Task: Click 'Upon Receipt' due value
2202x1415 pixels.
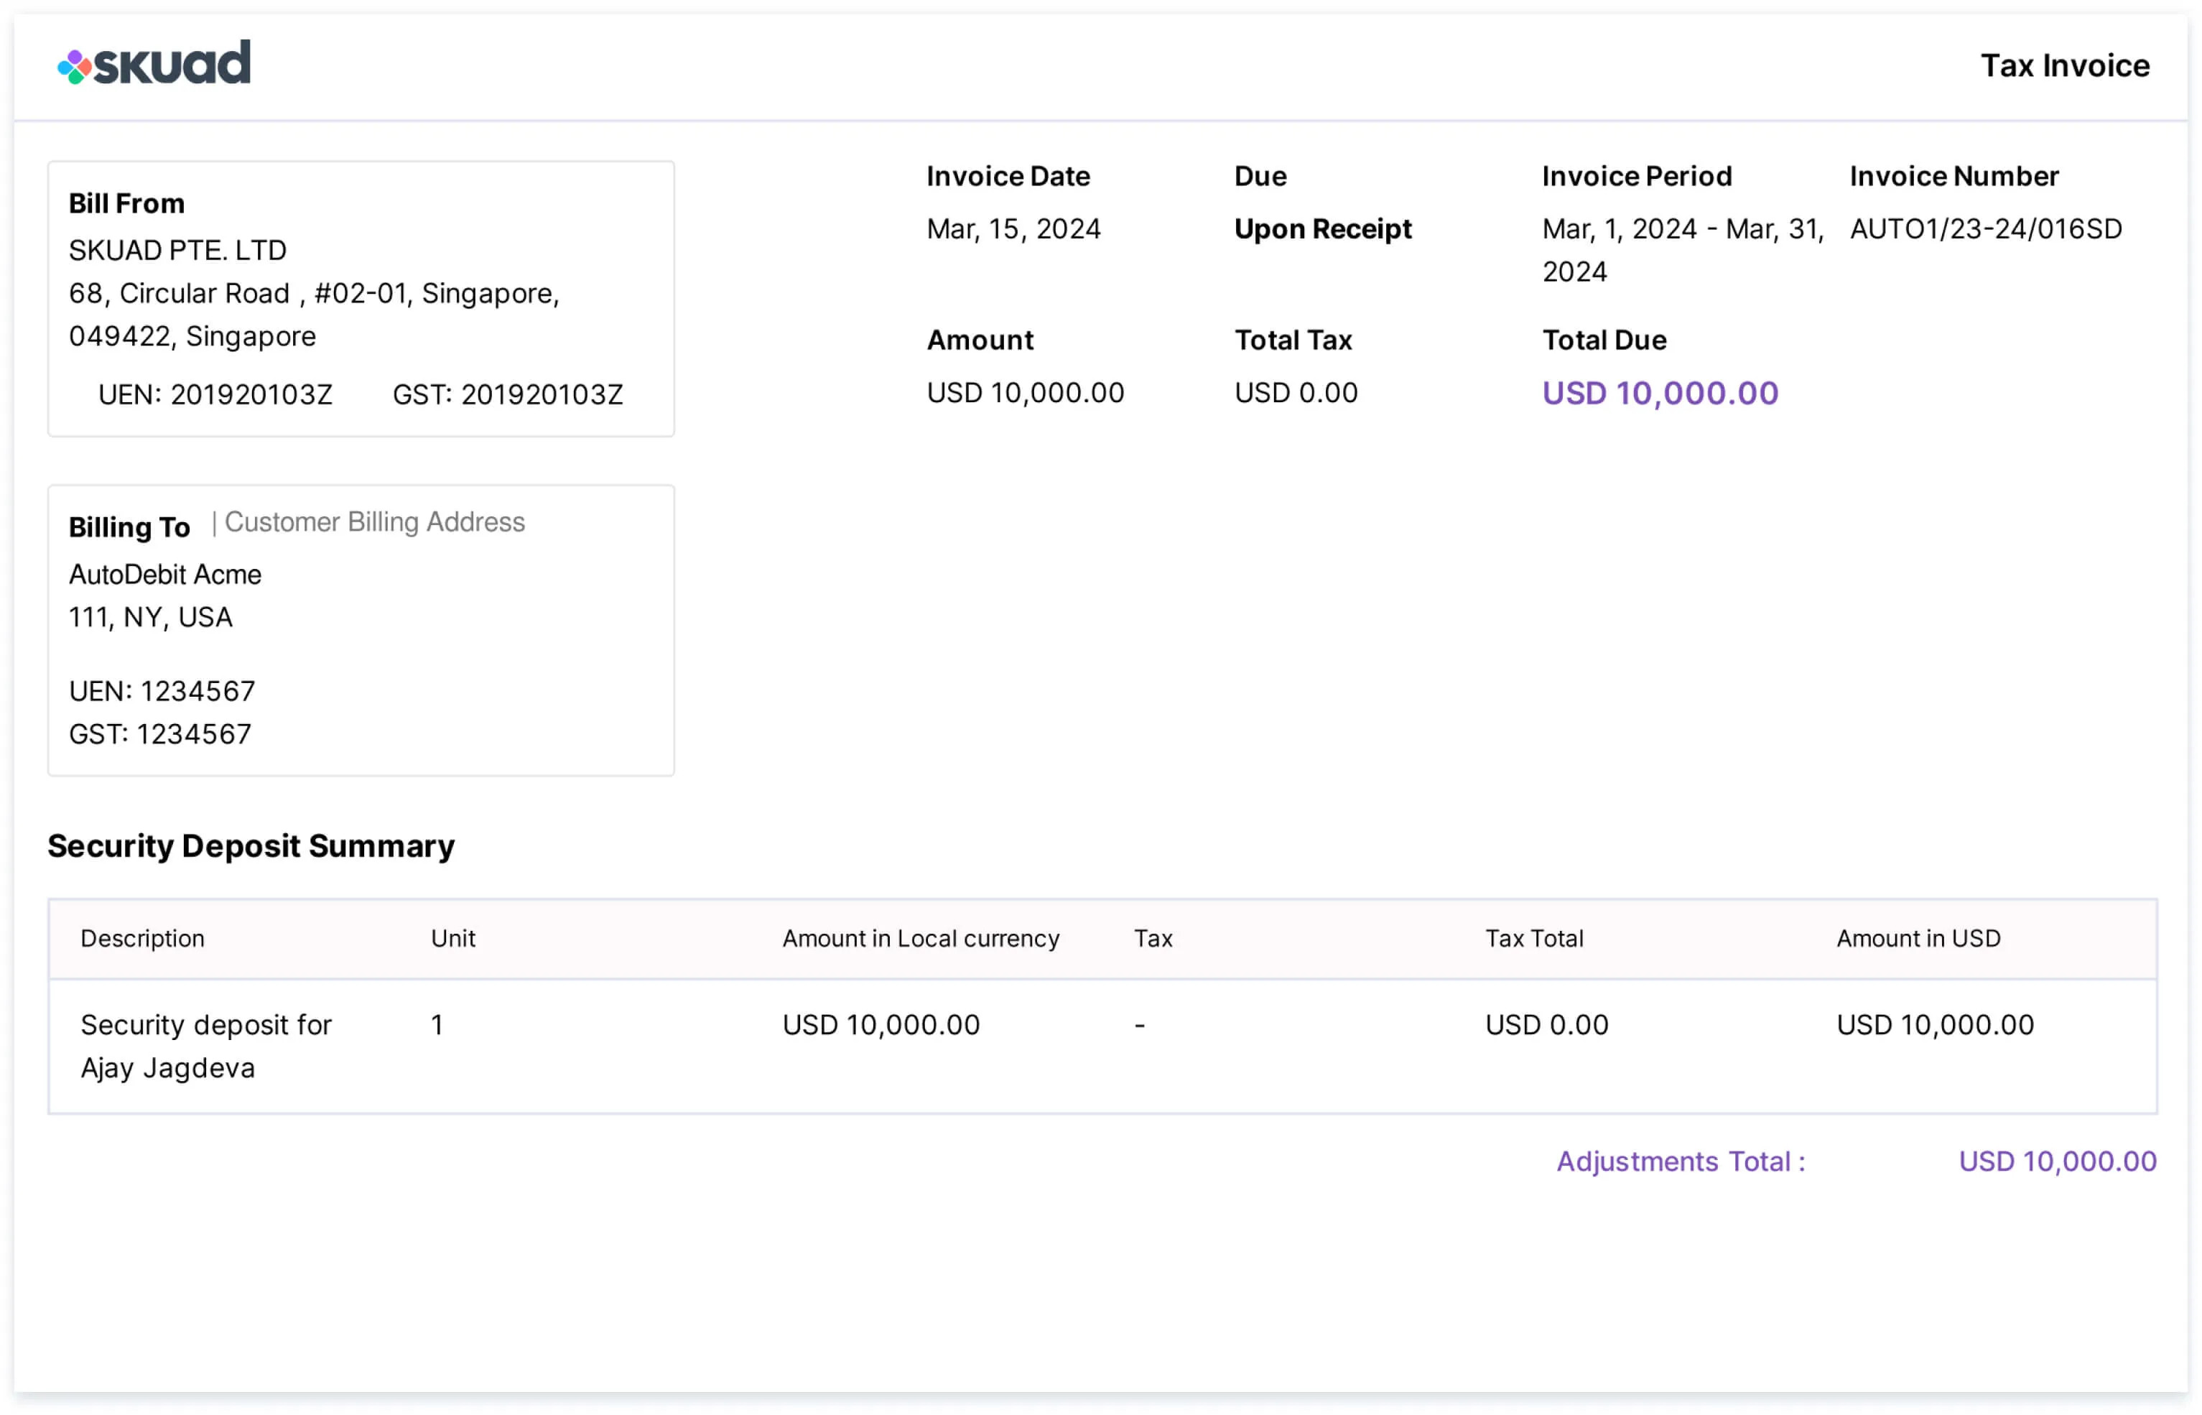Action: pos(1322,229)
